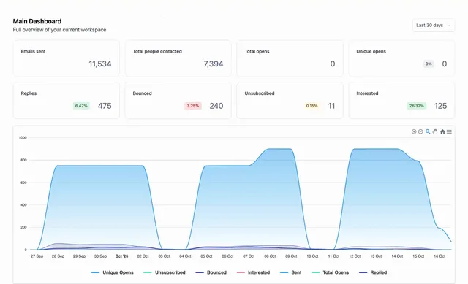Click the Unique opens card label
The height and width of the screenshot is (284, 468).
pos(371,51)
